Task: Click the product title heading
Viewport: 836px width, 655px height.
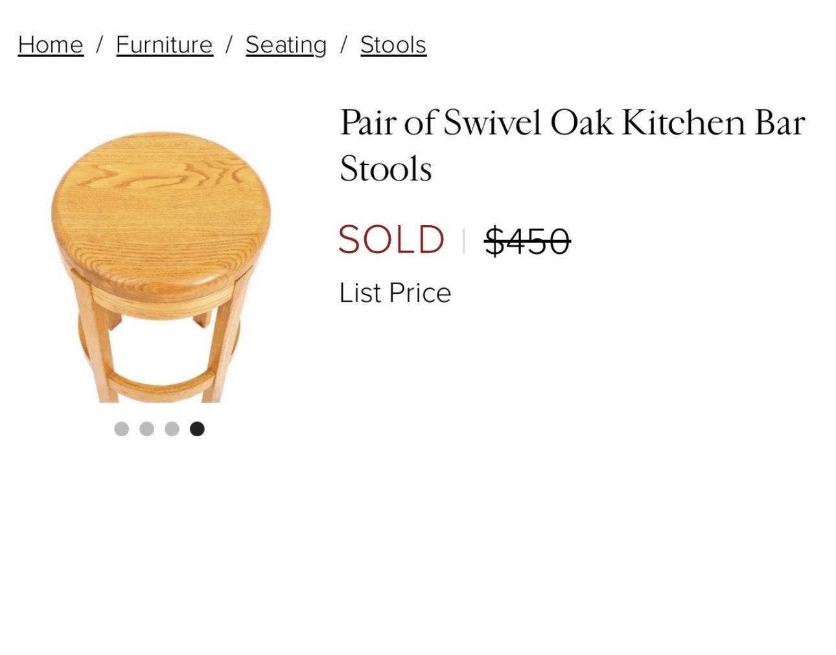Action: click(x=572, y=145)
